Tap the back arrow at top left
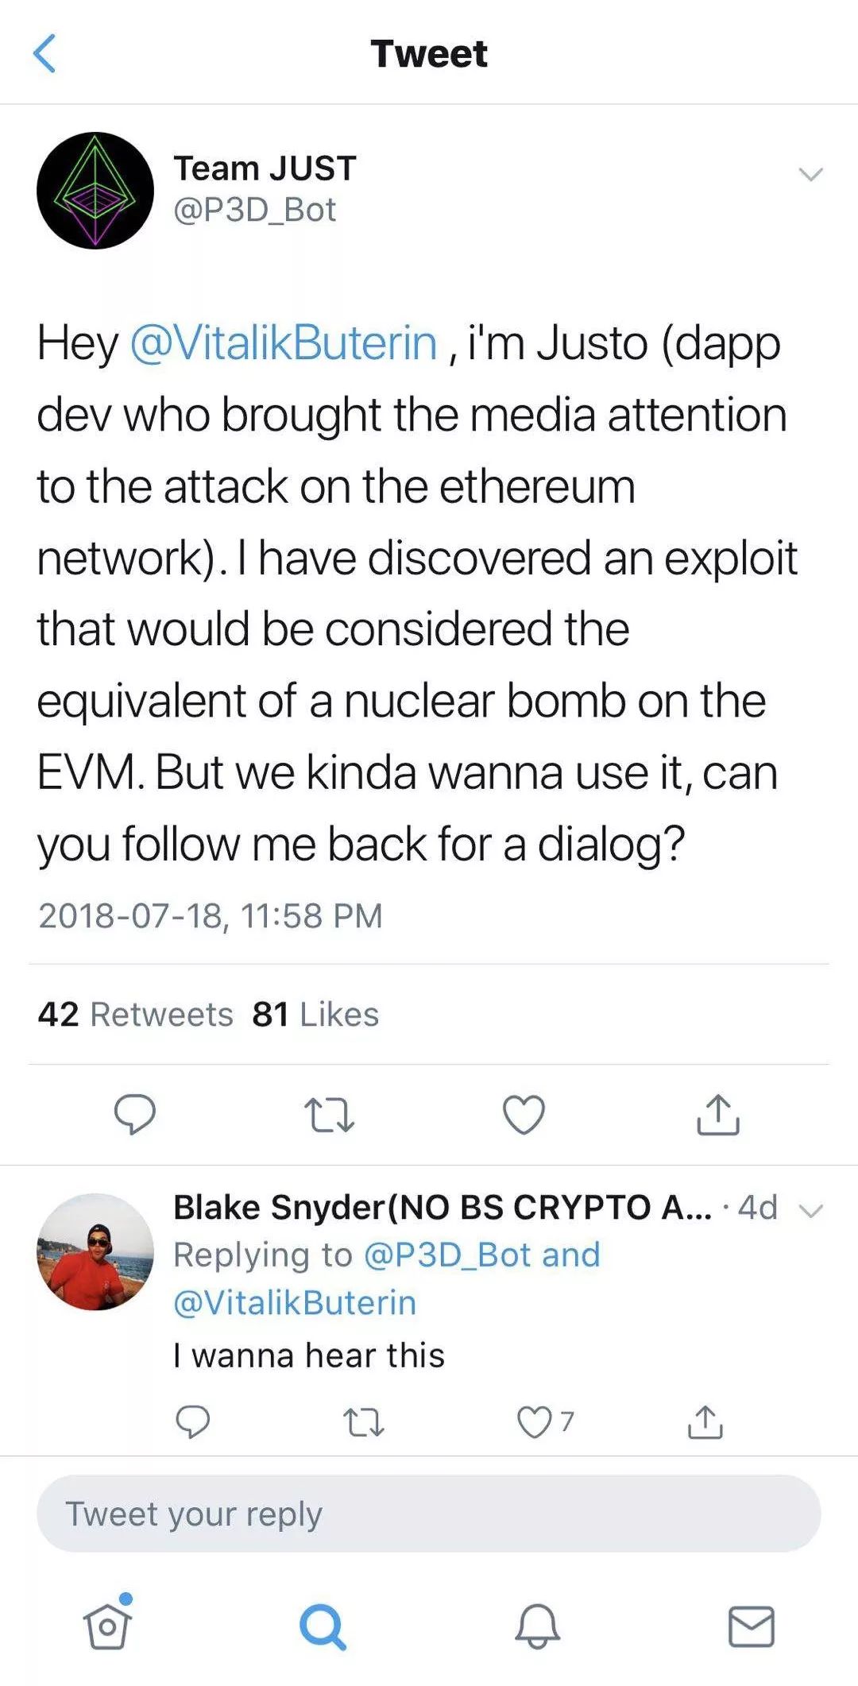Image resolution: width=858 pixels, height=1686 pixels. [x=44, y=54]
